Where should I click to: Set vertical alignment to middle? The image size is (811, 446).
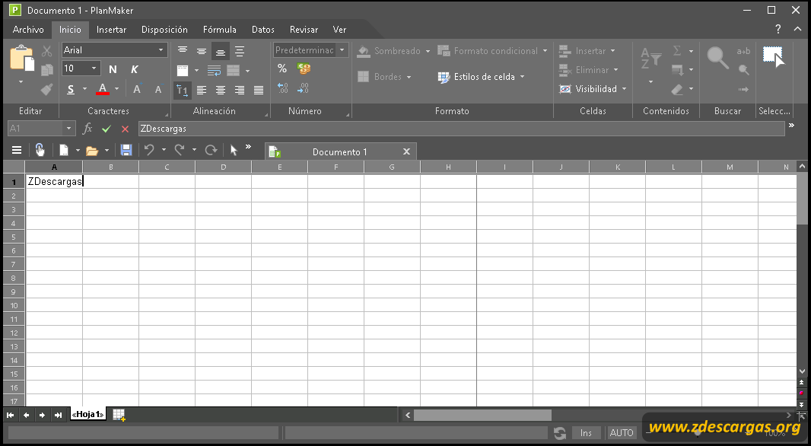click(202, 51)
